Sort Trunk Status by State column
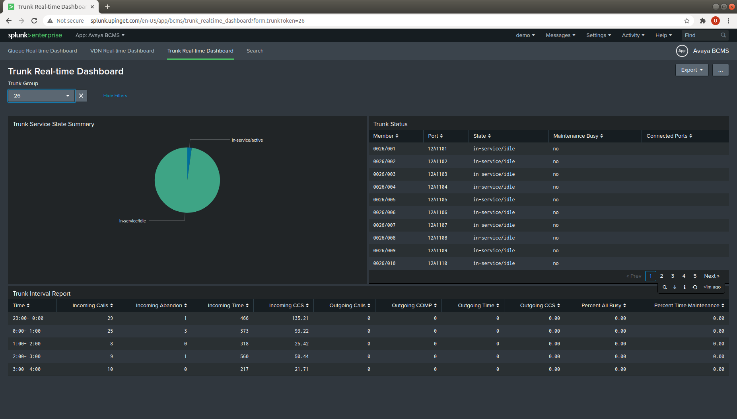Image resolution: width=737 pixels, height=419 pixels. coord(482,136)
